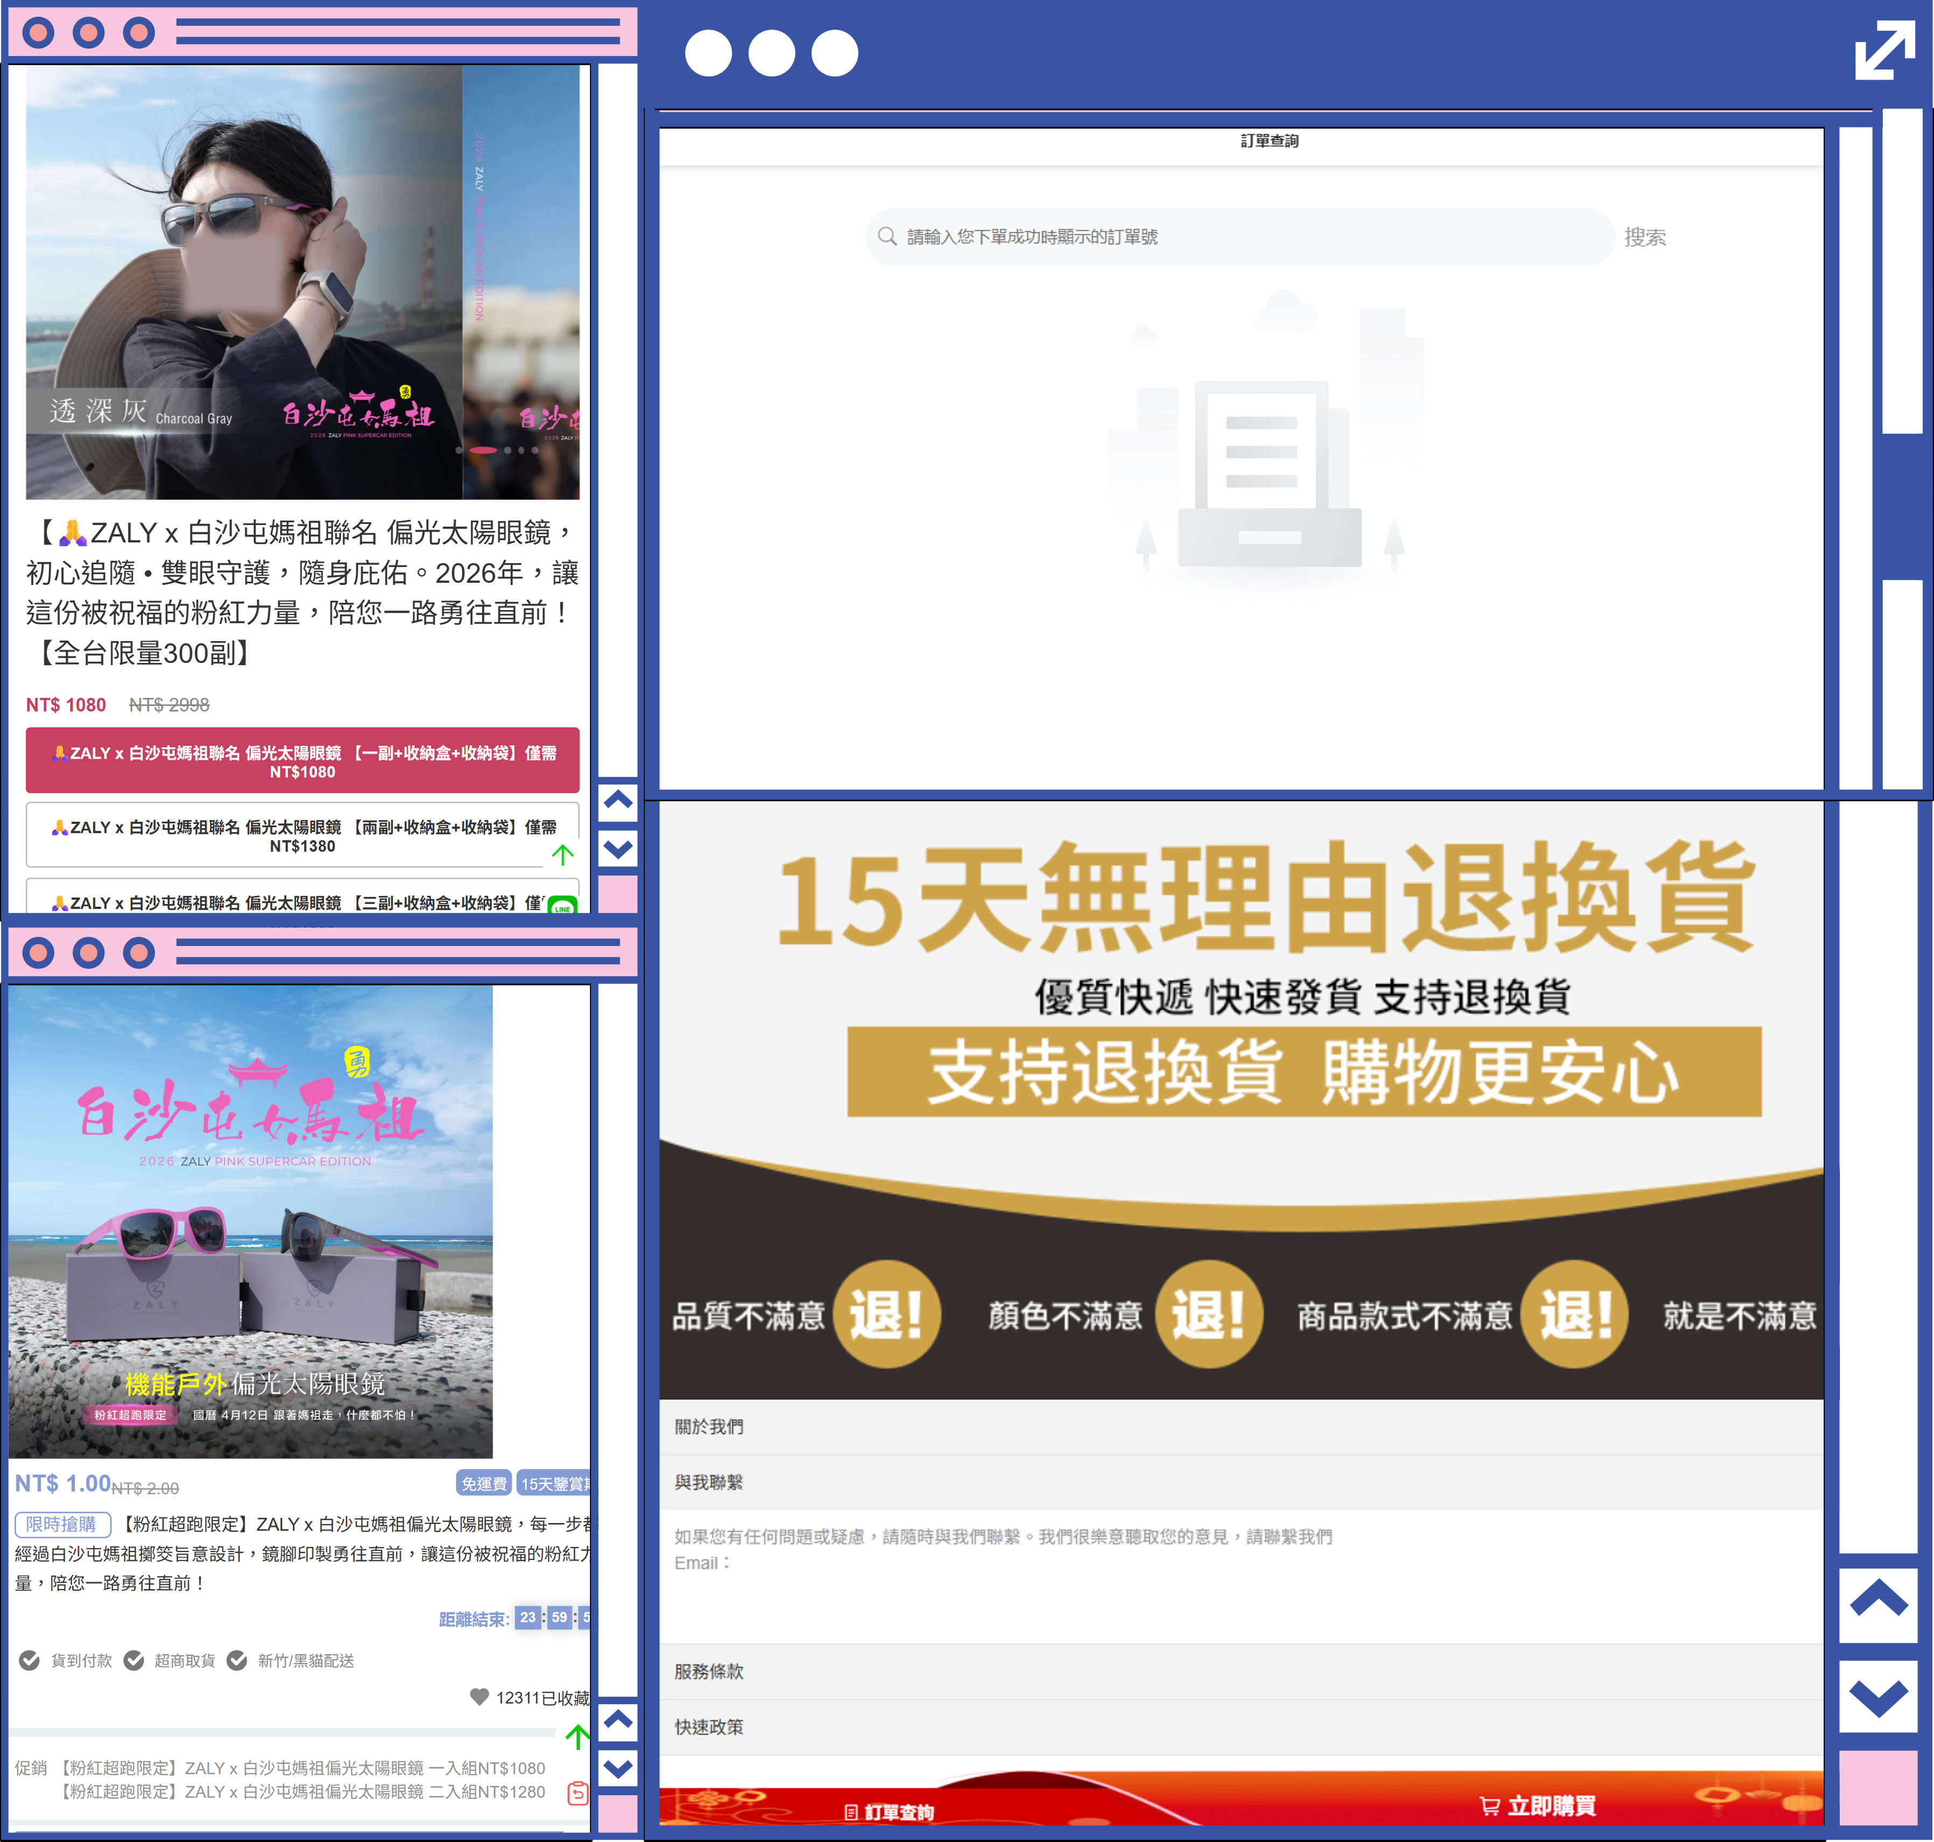Screen dimensions: 1934x1842
Task: Click the magnifier icon in order search box
Action: [887, 237]
